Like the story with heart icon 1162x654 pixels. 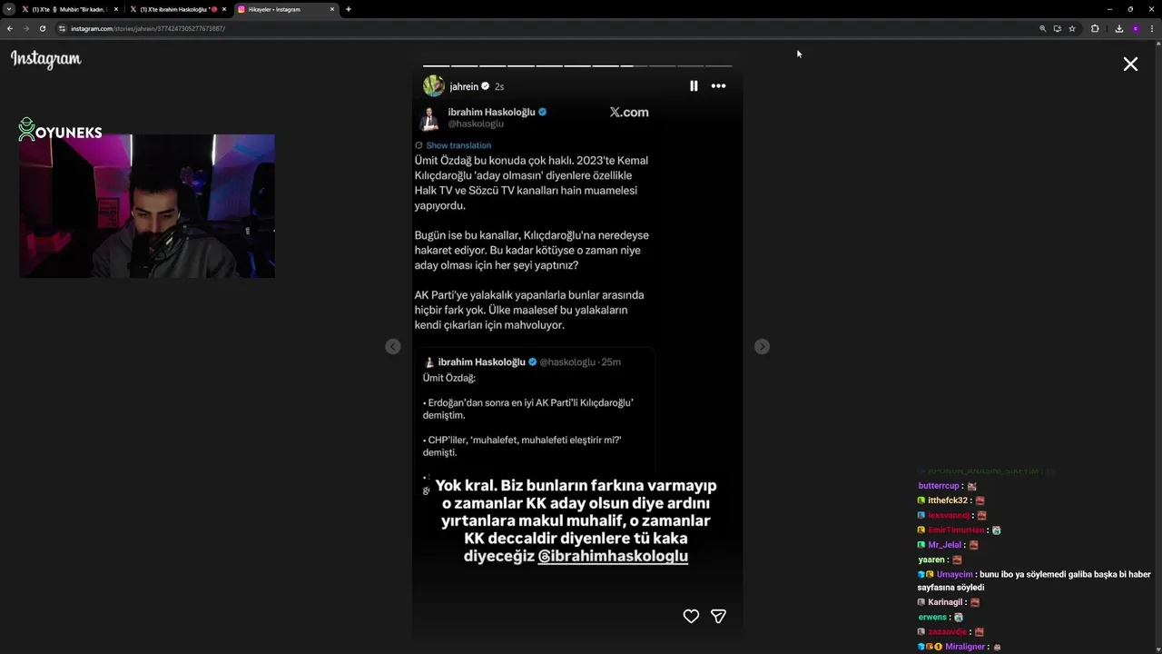(691, 617)
